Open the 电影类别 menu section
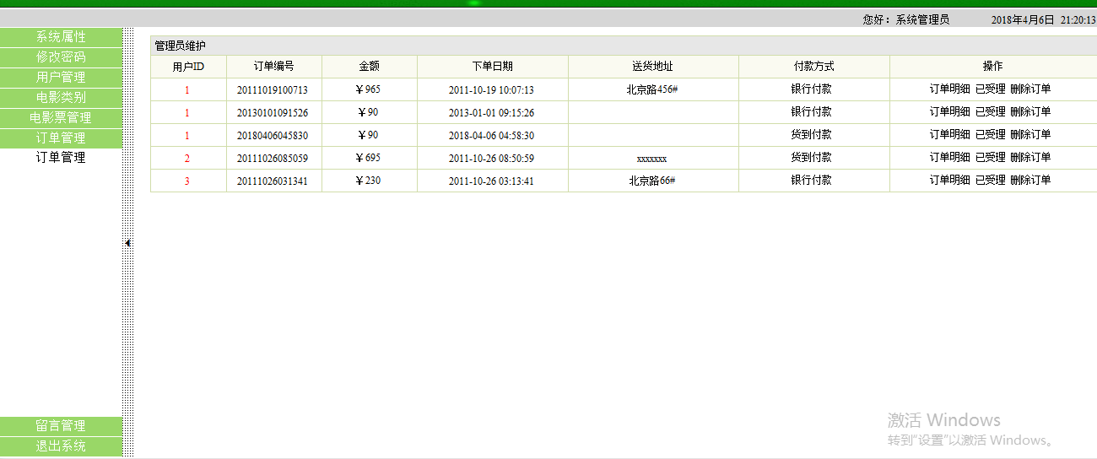 click(61, 98)
